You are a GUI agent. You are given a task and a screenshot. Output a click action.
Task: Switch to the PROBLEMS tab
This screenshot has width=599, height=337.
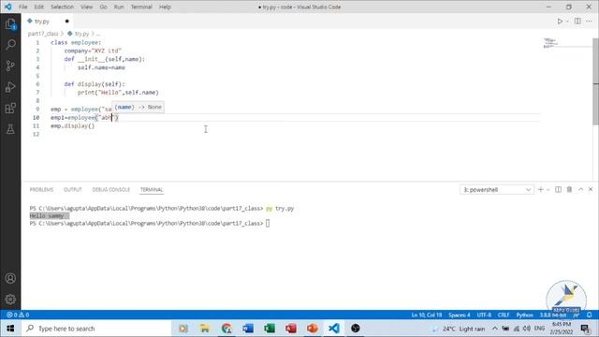click(x=41, y=189)
